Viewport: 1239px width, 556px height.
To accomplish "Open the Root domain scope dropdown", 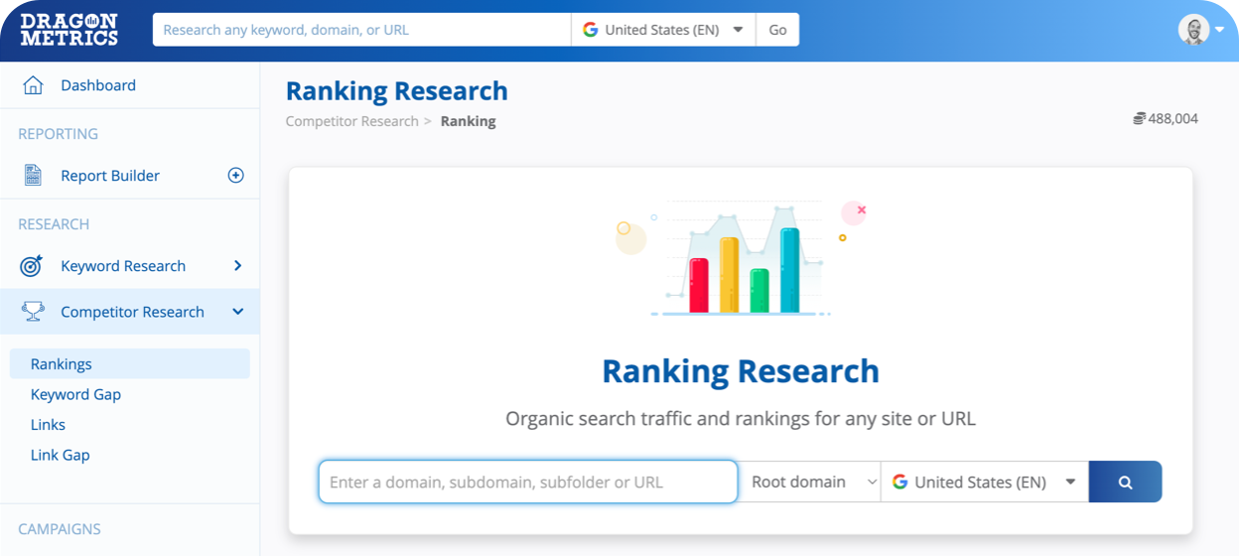I will coord(812,482).
